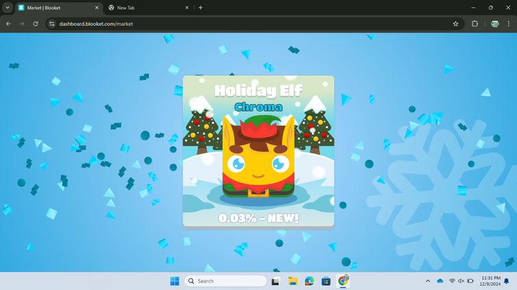Open the Windows Start menu
Viewport: 517px width, 290px height.
[x=175, y=281]
